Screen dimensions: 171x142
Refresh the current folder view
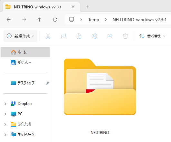point(55,20)
